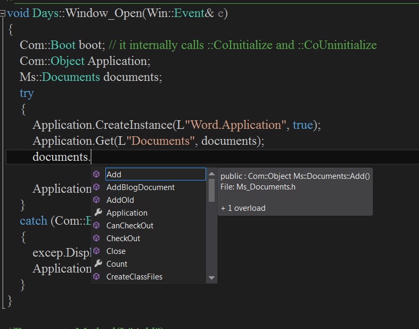The width and height of the screenshot is (419, 329).
Task: Click the 'true' keyword argument
Action: (x=303, y=125)
